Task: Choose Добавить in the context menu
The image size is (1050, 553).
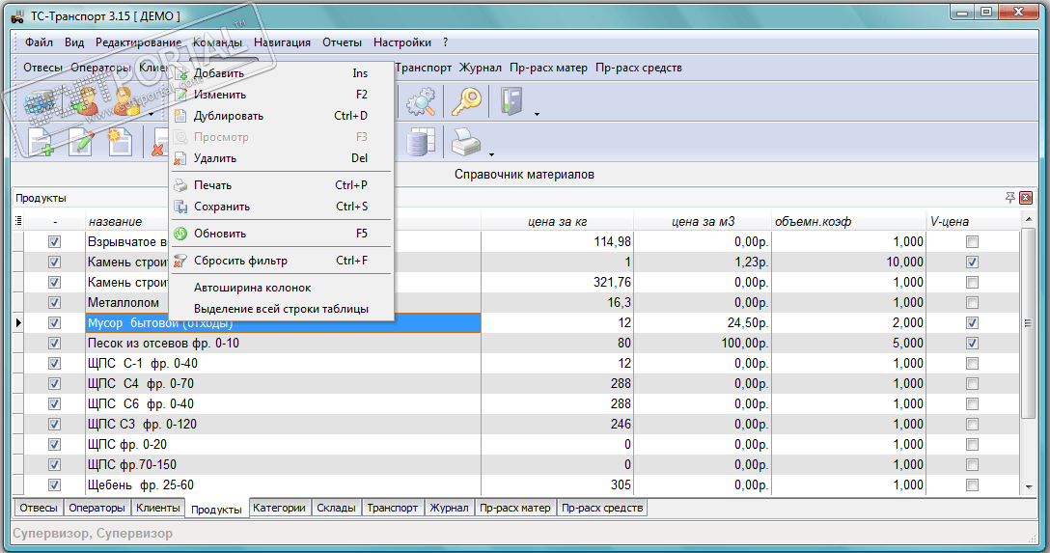Action: tap(281, 73)
